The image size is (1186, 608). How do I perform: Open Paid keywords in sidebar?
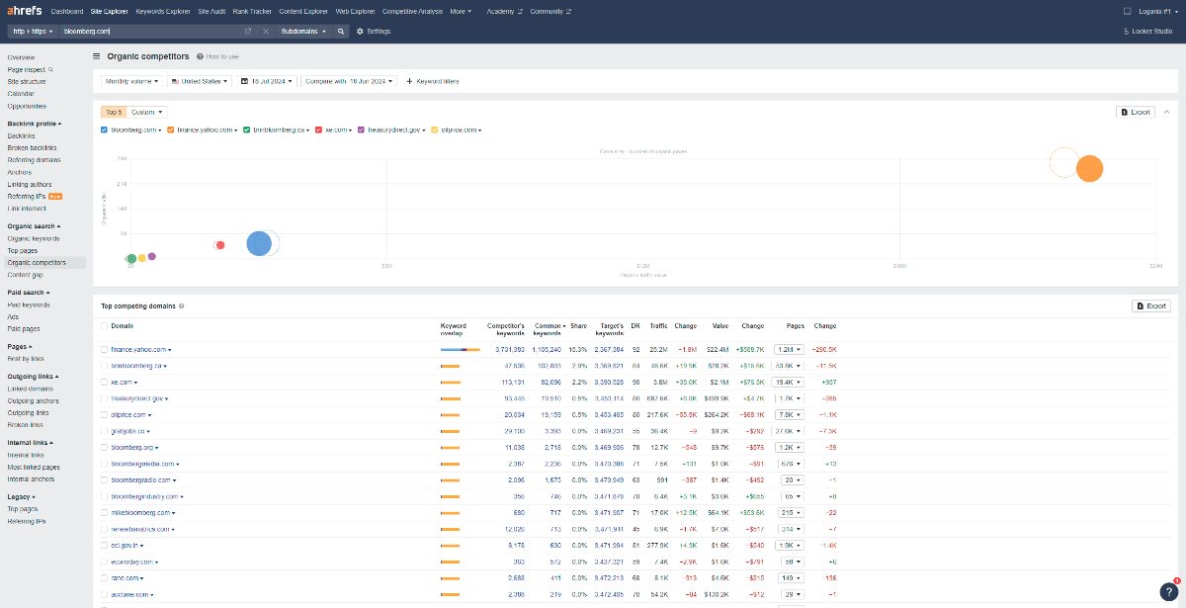(x=29, y=304)
